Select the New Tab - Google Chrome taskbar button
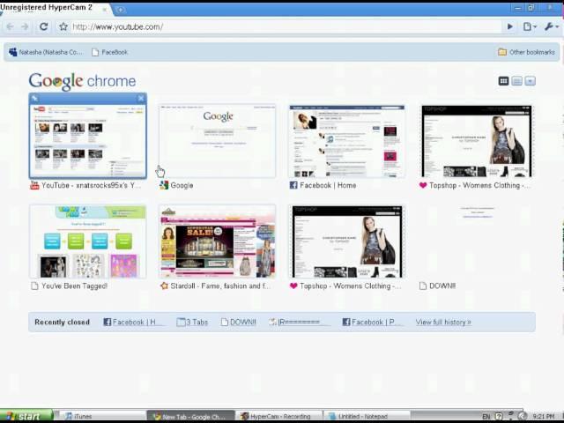 (190, 417)
